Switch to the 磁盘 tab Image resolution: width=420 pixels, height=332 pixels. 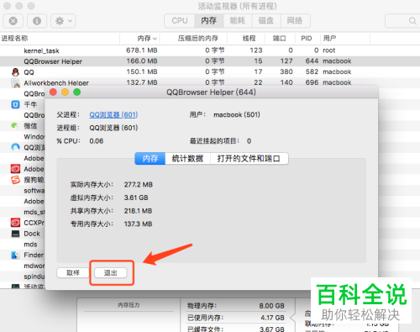point(266,21)
